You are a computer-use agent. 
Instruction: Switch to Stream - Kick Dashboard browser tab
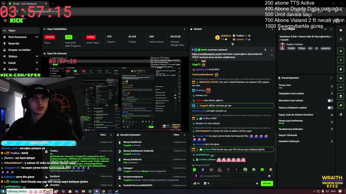pos(28,4)
